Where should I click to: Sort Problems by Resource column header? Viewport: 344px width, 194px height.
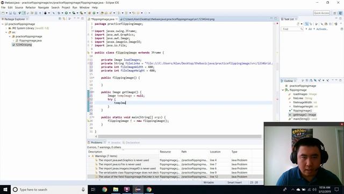[x=165, y=152]
